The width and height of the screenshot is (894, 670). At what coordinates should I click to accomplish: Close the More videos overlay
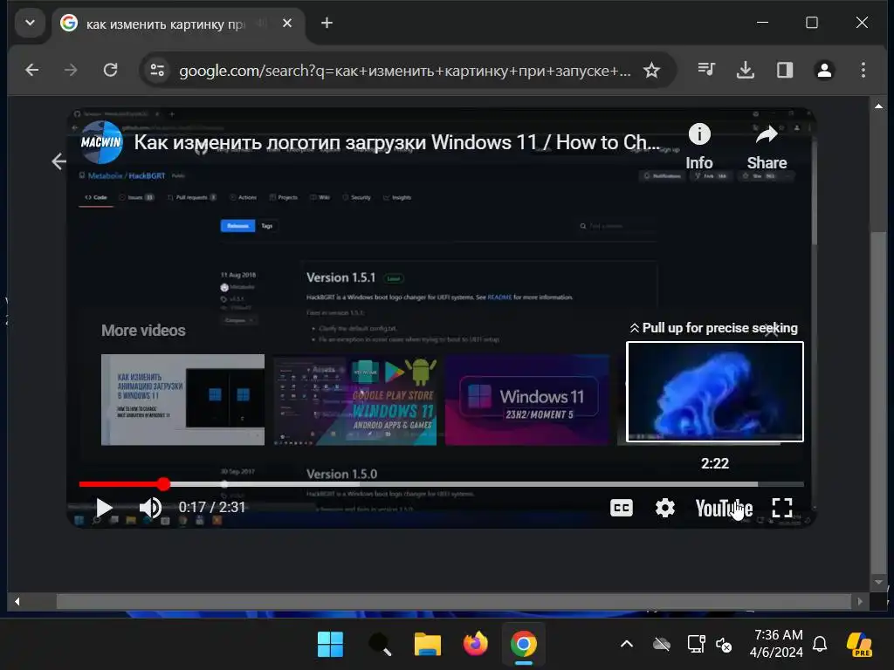(772, 329)
